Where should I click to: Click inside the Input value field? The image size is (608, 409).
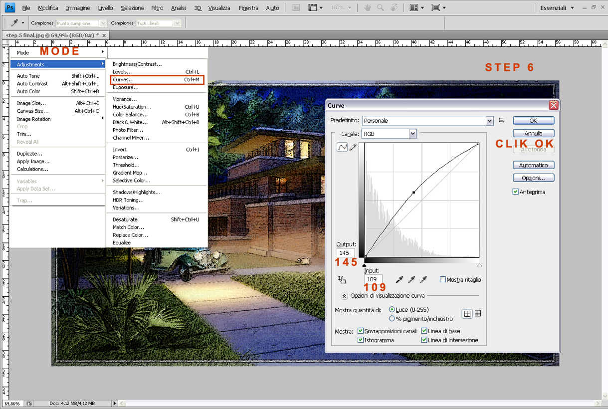click(x=373, y=279)
